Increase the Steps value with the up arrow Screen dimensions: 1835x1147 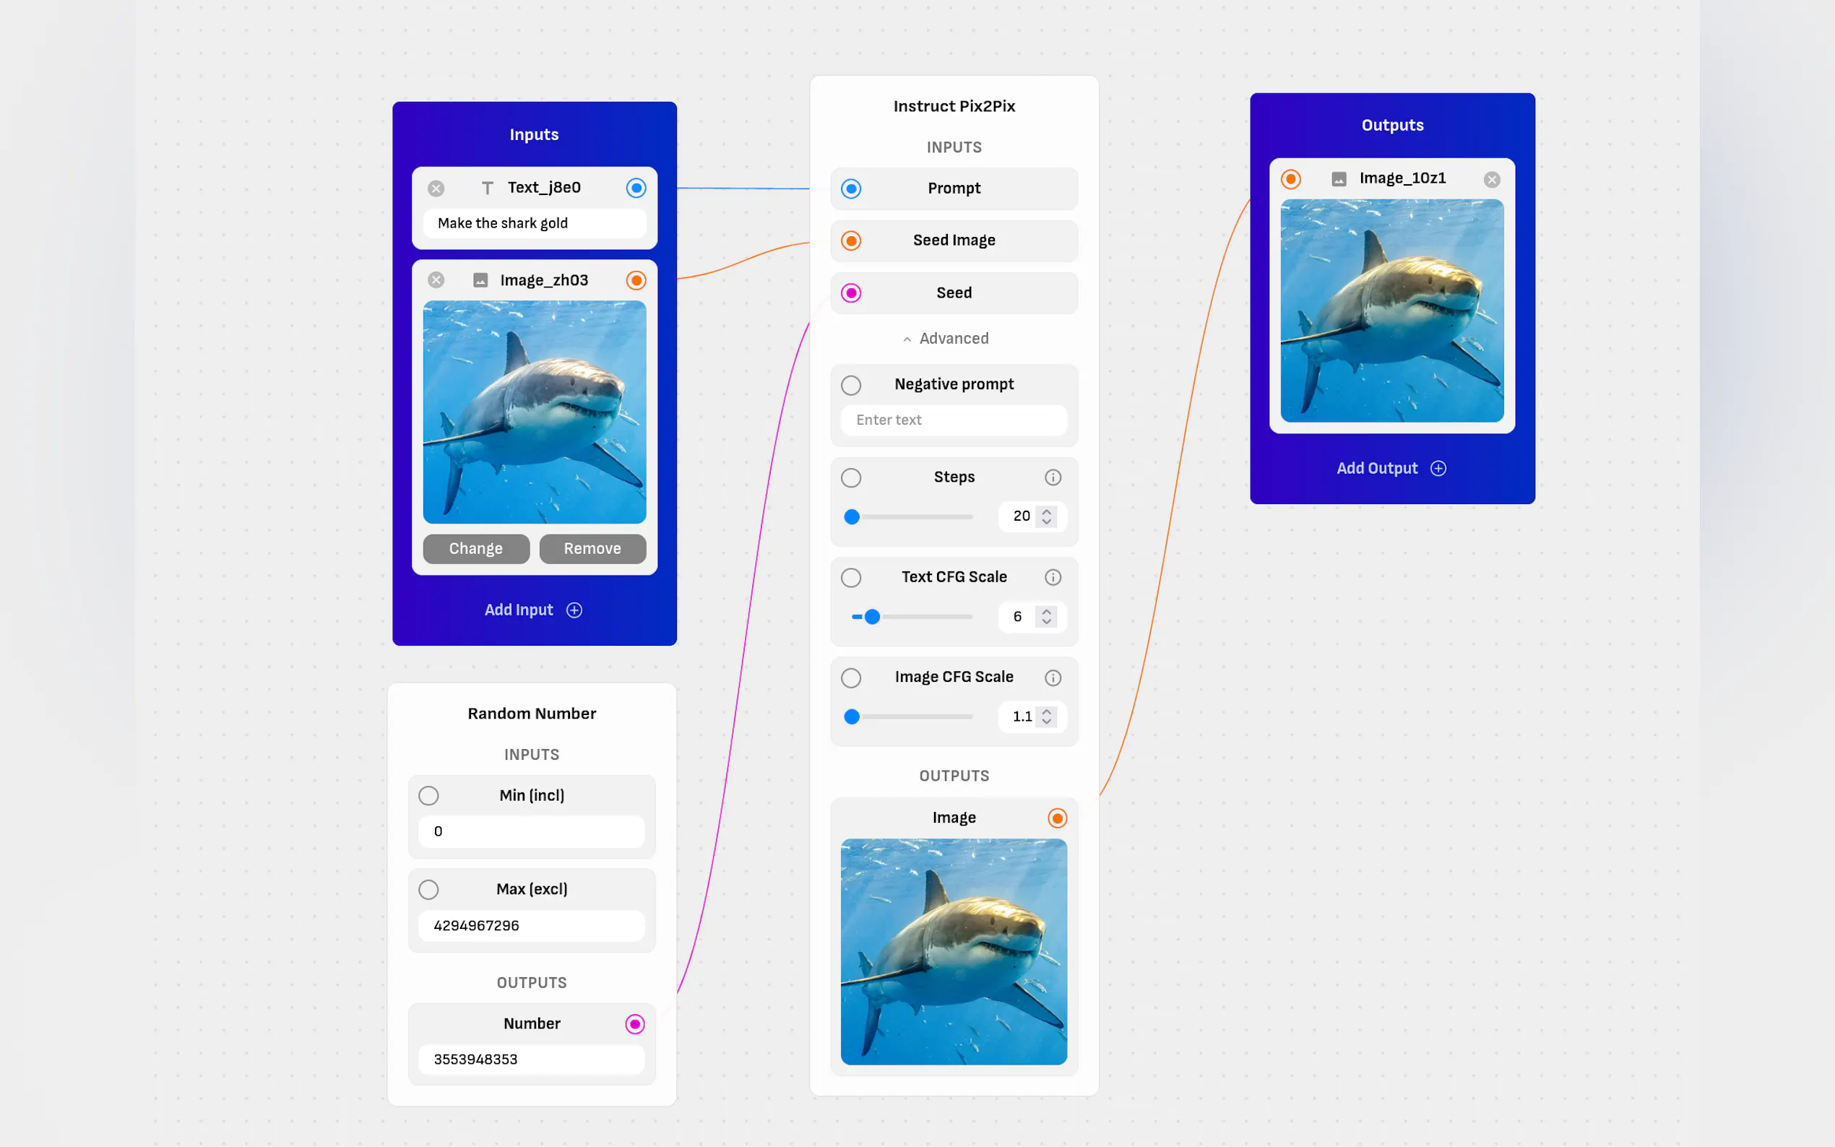pos(1047,511)
